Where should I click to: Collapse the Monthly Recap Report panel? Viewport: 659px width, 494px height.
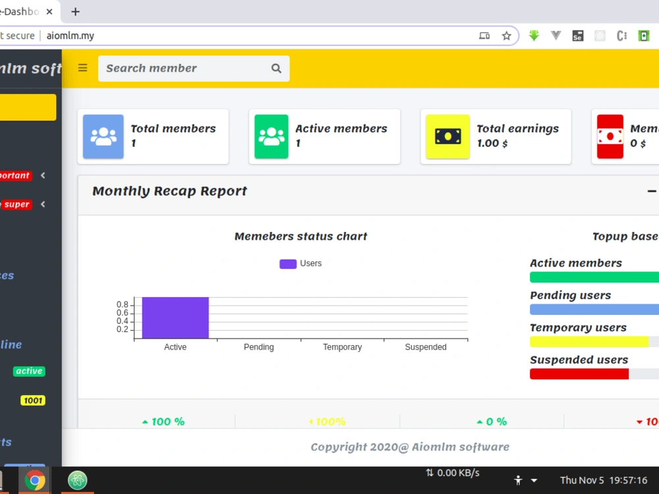[x=652, y=192]
